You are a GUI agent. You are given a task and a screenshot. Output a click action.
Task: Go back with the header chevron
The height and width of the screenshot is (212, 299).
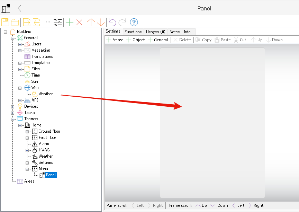click(x=19, y=8)
